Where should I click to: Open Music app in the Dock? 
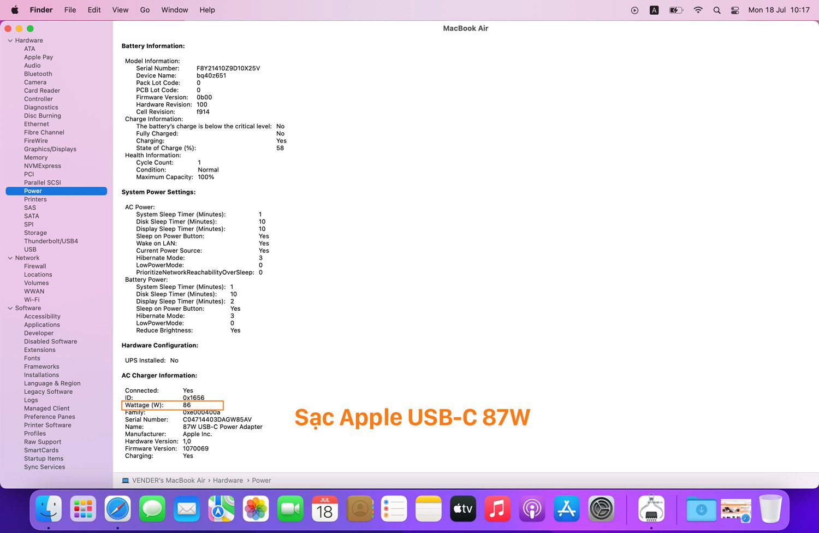click(497, 509)
